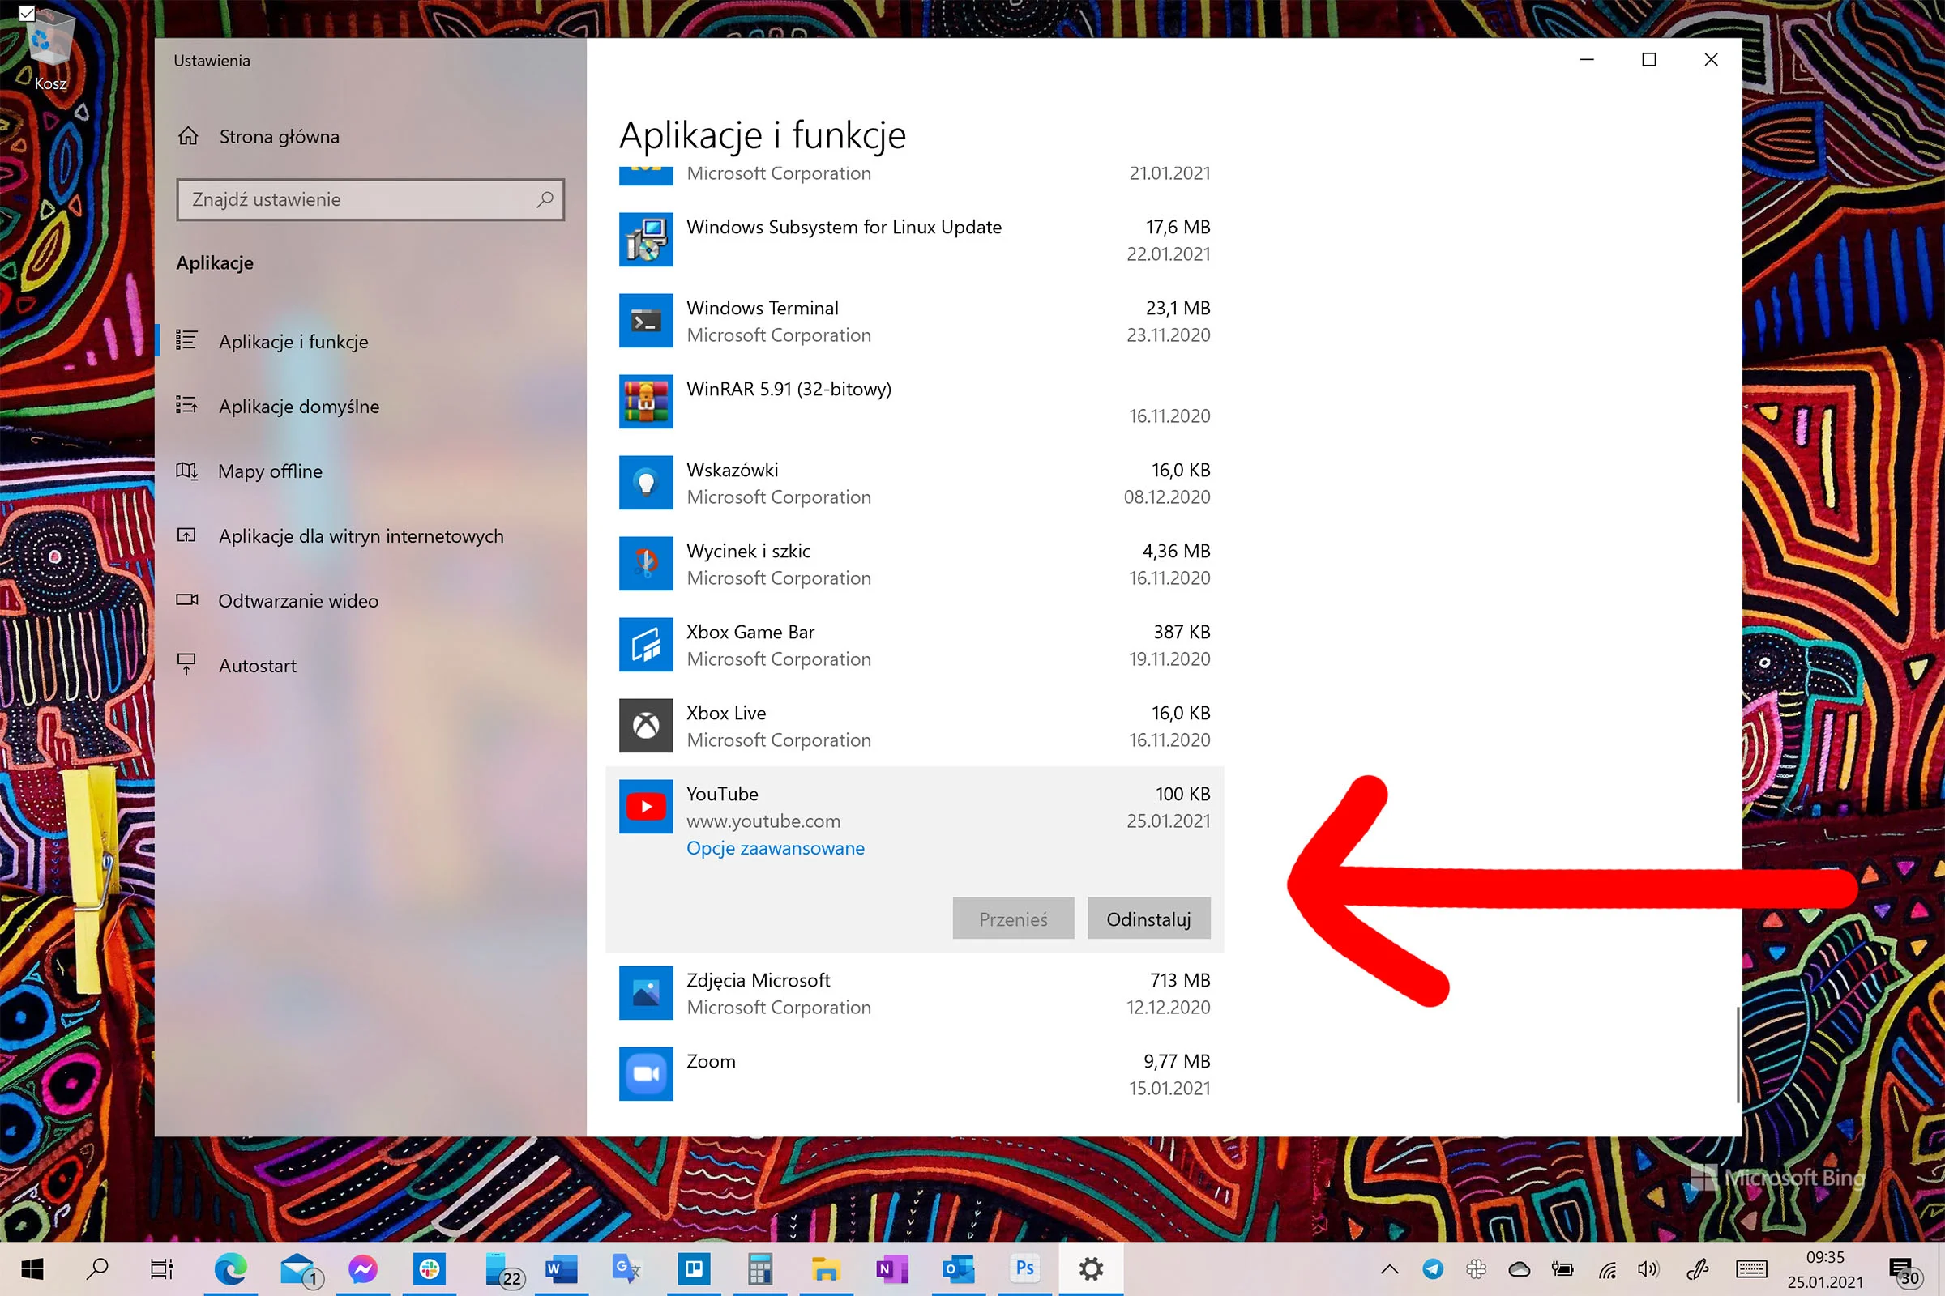Open Strona główna home icon
The width and height of the screenshot is (1945, 1296).
(x=189, y=136)
